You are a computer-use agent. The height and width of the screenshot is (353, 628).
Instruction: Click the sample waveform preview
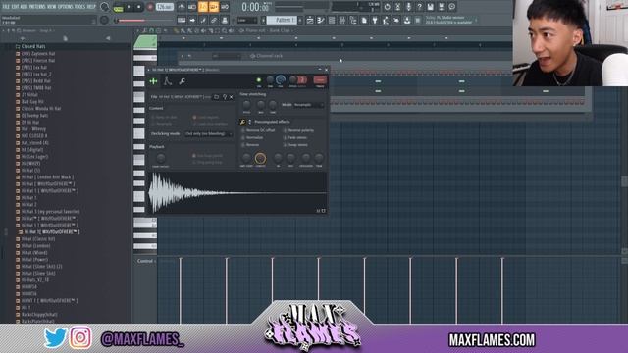click(x=237, y=193)
